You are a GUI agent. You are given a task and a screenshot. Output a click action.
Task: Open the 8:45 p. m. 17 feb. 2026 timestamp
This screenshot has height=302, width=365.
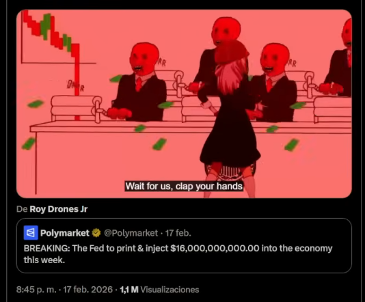[64, 290]
